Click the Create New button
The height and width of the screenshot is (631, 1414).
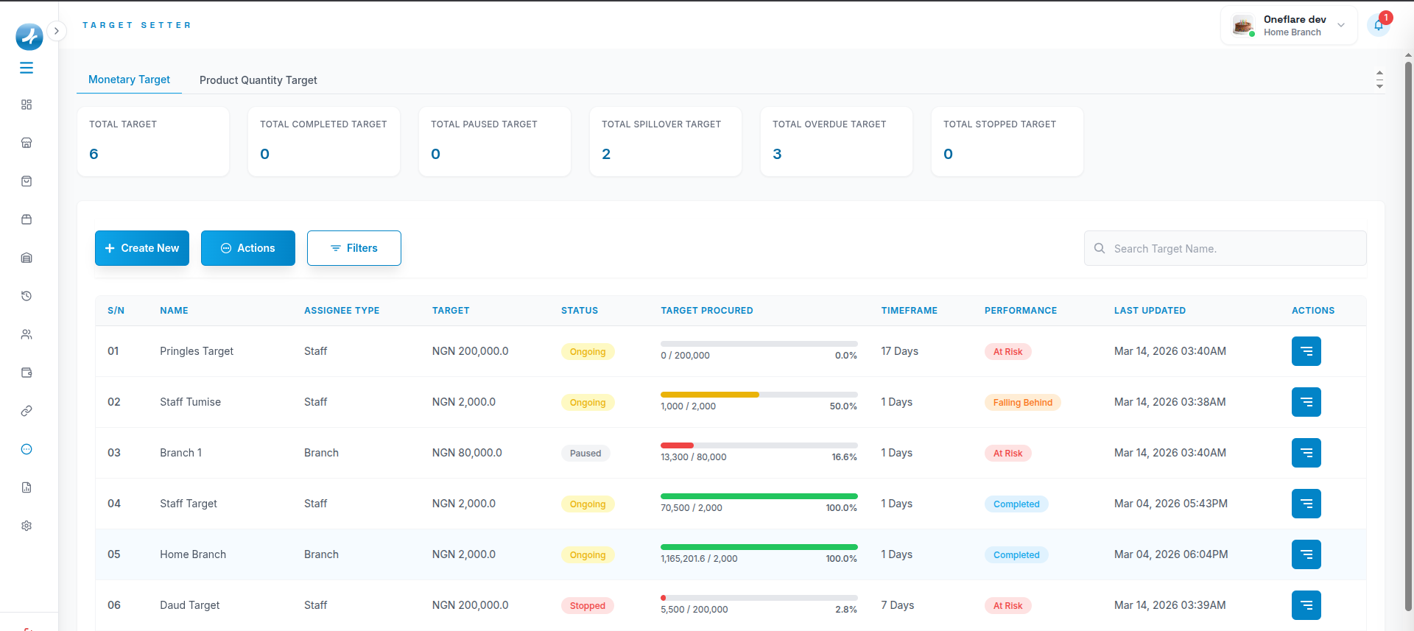pyautogui.click(x=142, y=248)
